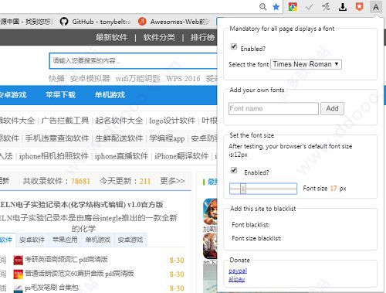Switch to the 安卓游戏 tab in software list

(x=130, y=240)
